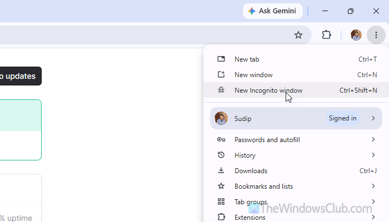Click the uptime text on page
Viewport: 389px width, 222px height.
pos(16,218)
